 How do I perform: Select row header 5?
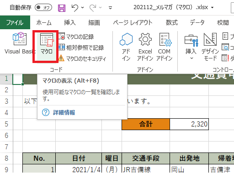pos(6,124)
